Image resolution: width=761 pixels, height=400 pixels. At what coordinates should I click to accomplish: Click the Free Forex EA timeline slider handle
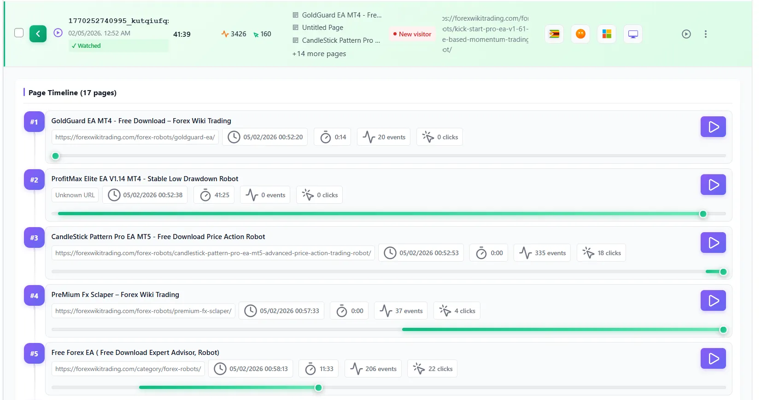tap(318, 388)
